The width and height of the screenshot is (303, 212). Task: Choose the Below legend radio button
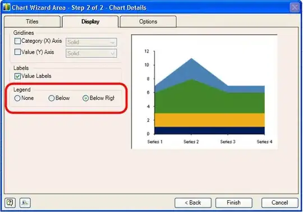[x=52, y=98]
